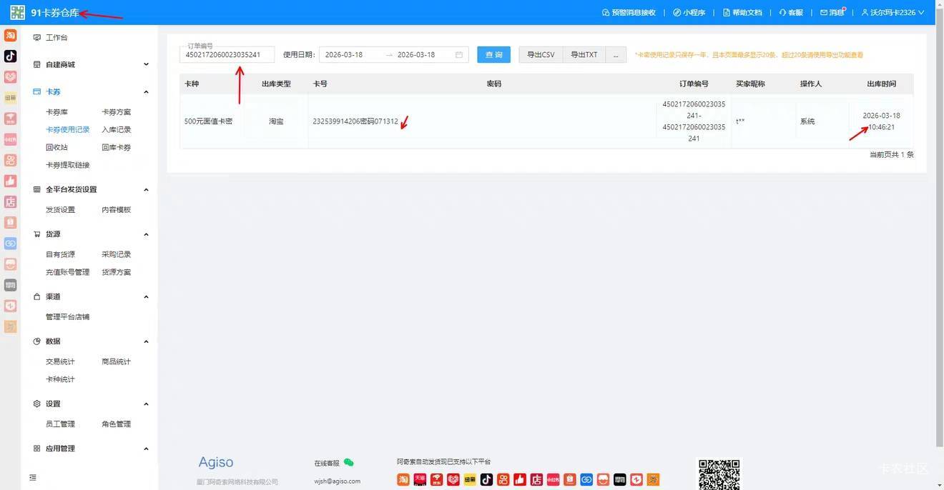Collapse the 全平台发货设置 section
This screenshot has width=944, height=490.
146,190
